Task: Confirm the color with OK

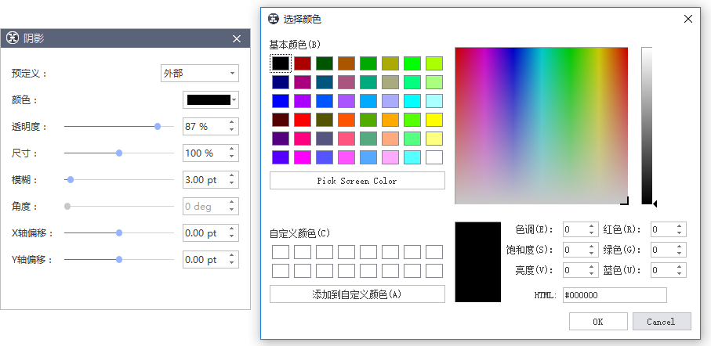Action: (x=598, y=322)
